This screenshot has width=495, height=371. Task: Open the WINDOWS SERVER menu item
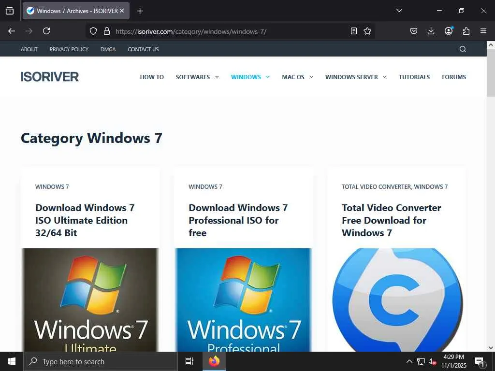click(x=351, y=77)
